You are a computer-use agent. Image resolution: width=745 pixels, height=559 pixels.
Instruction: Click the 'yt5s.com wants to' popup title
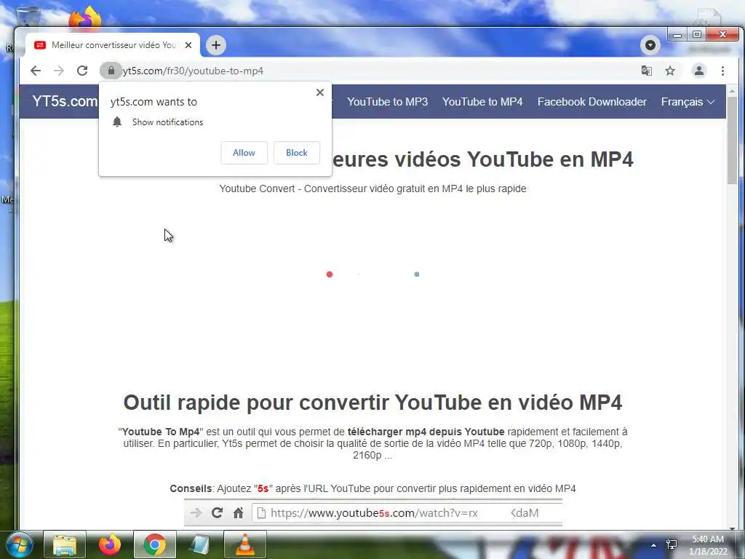coord(154,102)
